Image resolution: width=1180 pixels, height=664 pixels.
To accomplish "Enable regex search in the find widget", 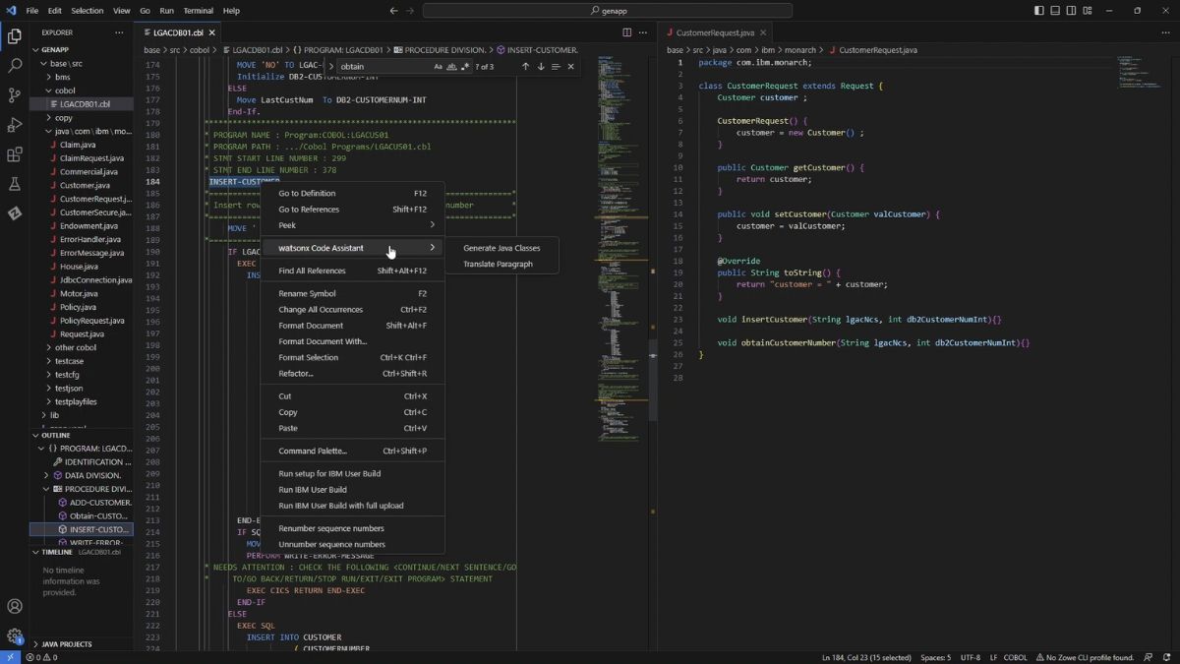I will [x=467, y=66].
